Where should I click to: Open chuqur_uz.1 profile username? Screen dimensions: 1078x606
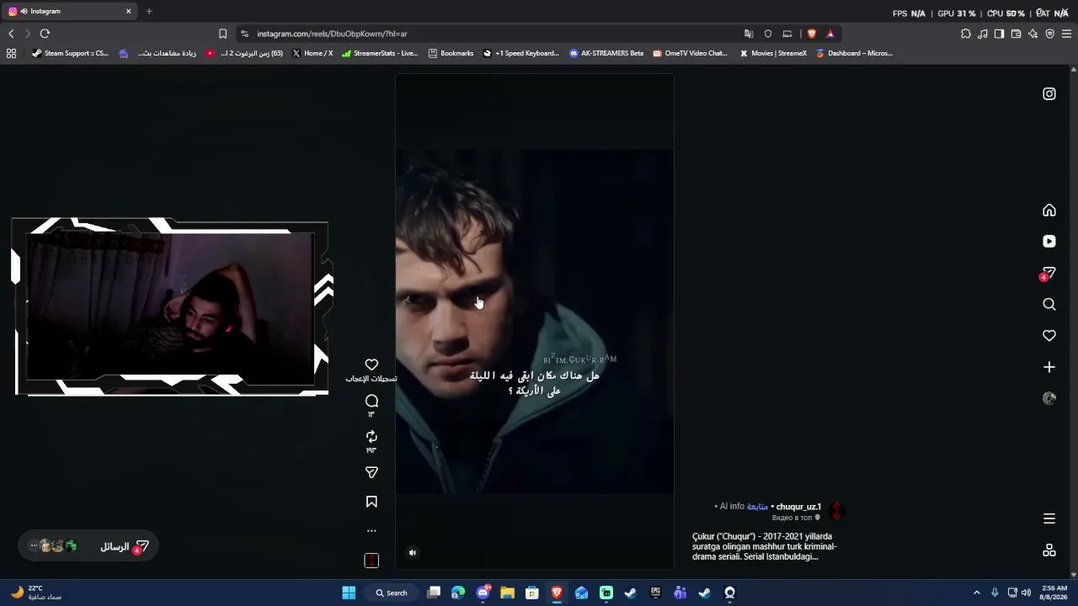(x=798, y=507)
